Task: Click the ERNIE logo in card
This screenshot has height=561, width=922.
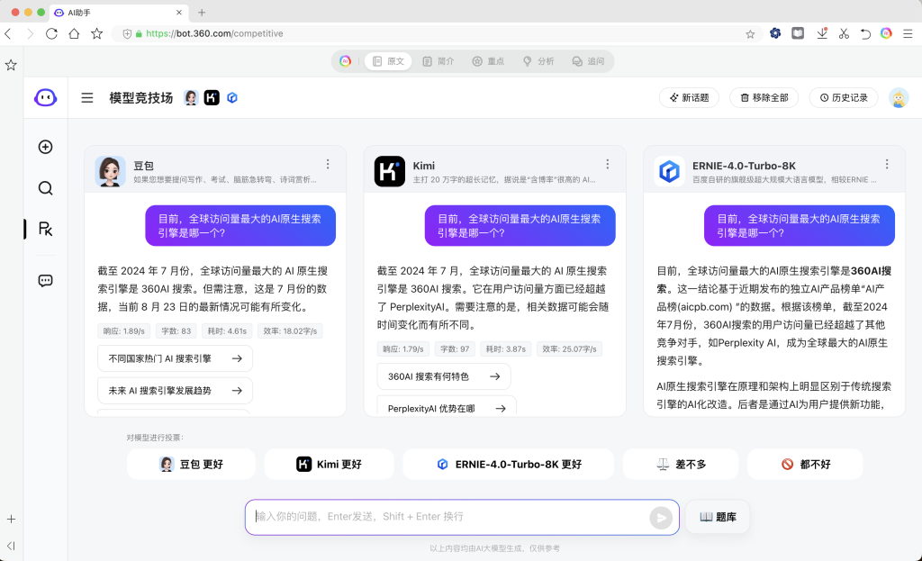Action: (x=669, y=171)
